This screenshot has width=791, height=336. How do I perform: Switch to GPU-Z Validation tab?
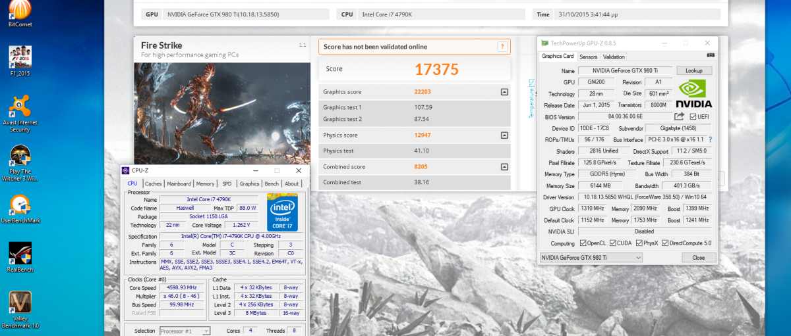point(614,57)
